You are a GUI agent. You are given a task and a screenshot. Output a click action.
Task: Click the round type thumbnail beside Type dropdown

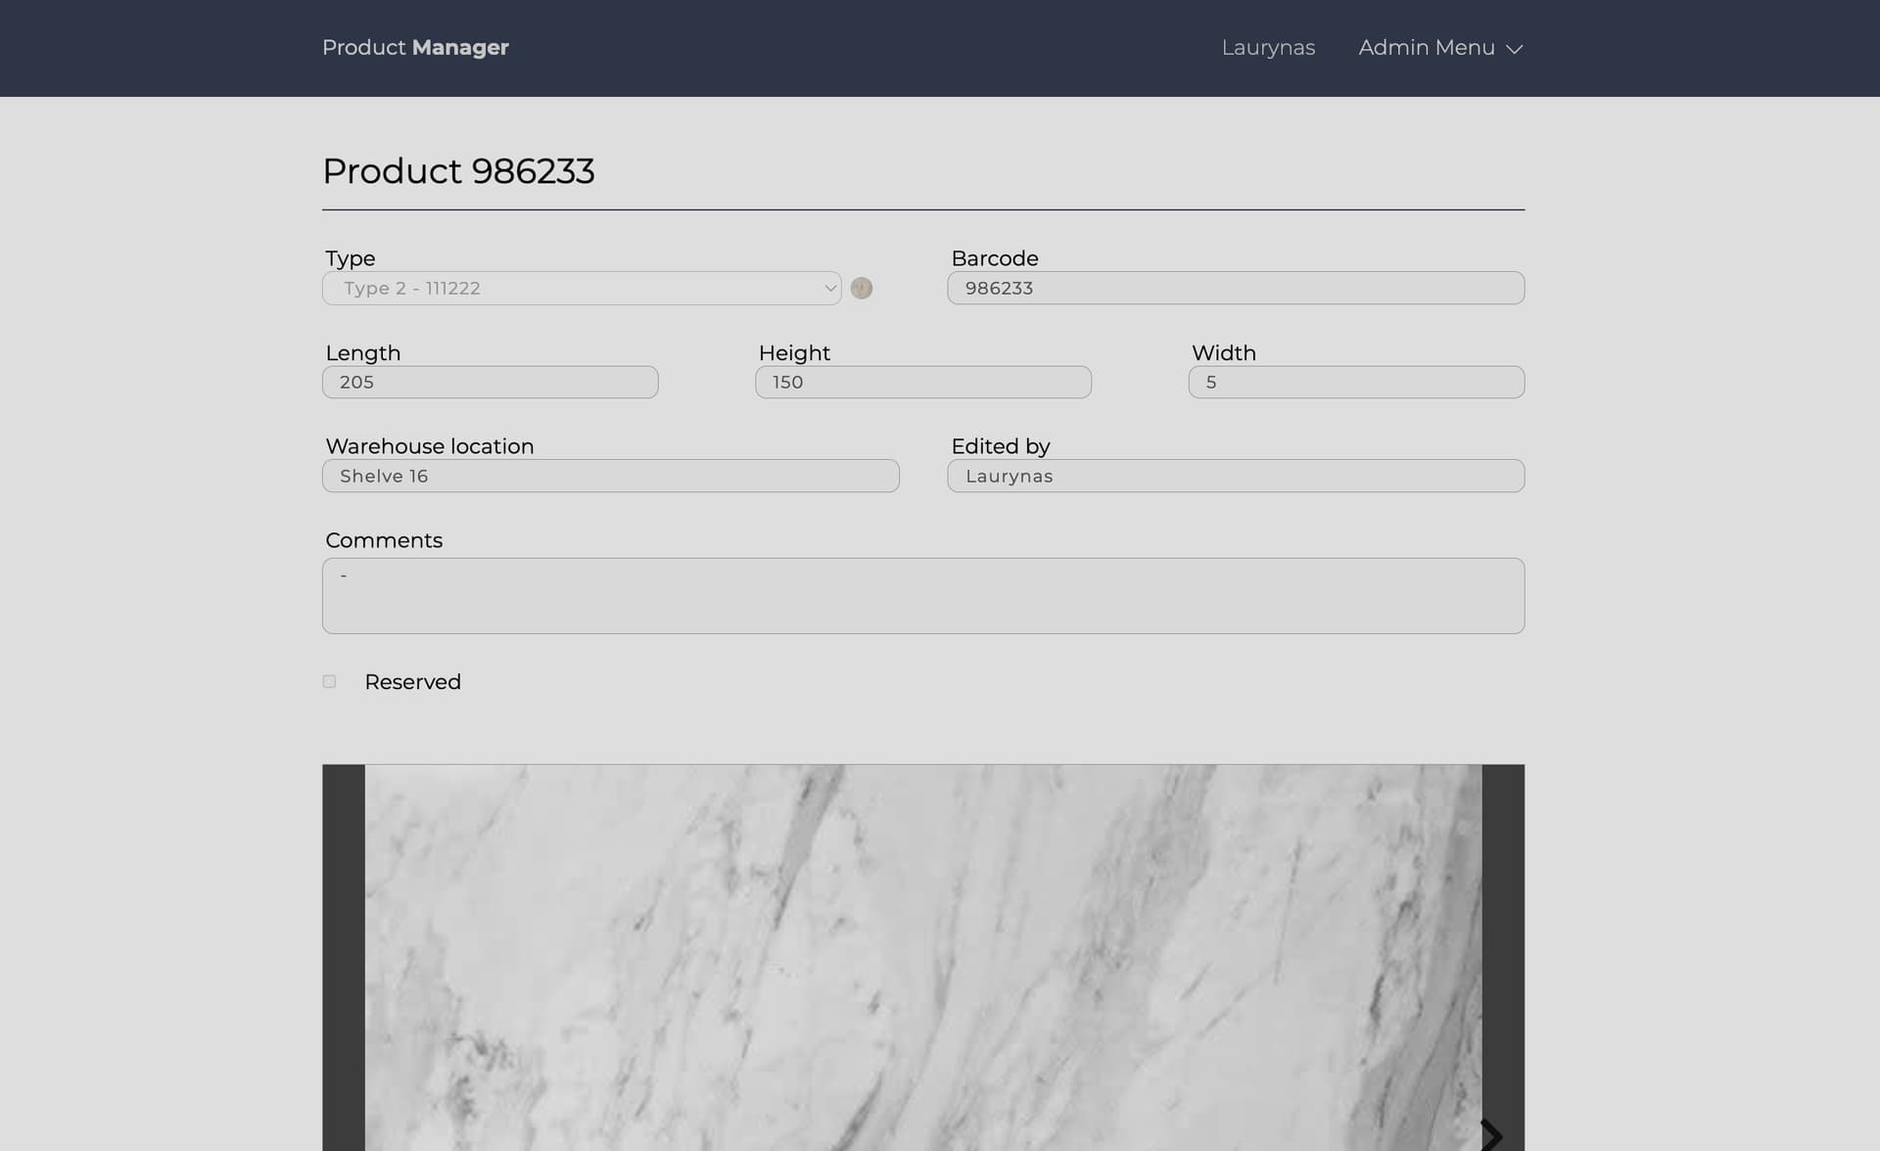coord(861,288)
